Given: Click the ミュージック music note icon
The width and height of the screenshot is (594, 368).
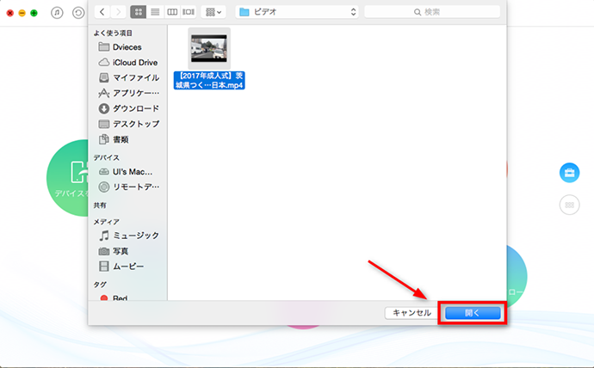Looking at the screenshot, I should tap(104, 236).
